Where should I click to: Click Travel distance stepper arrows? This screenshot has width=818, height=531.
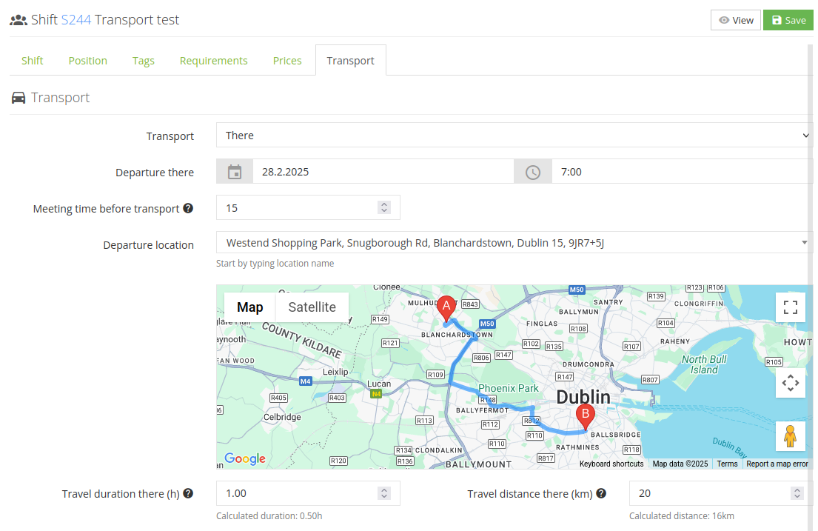point(797,493)
